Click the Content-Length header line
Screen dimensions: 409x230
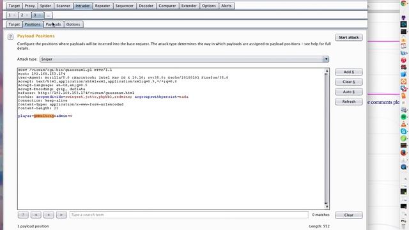pyautogui.click(x=38, y=108)
